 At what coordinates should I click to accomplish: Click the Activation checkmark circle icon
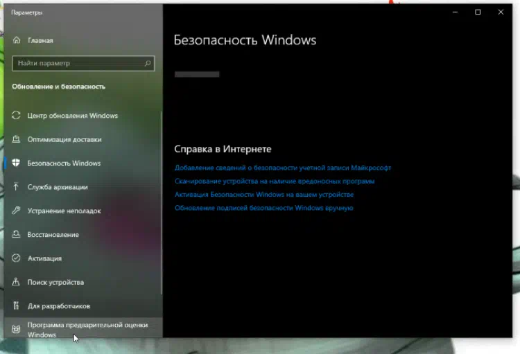[16, 258]
